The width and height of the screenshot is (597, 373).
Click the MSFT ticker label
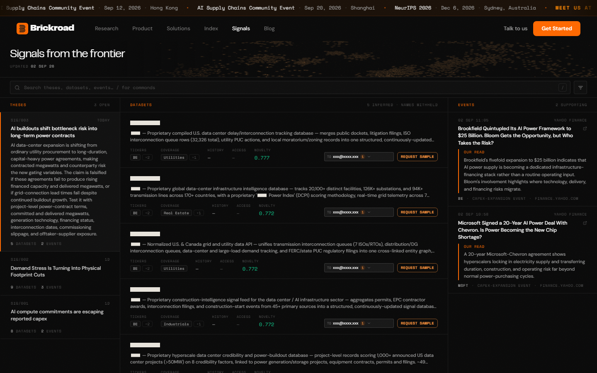[463, 286]
